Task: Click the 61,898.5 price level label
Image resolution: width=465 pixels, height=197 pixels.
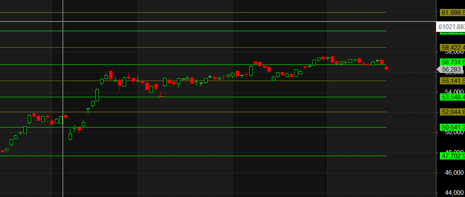Action: [452, 12]
